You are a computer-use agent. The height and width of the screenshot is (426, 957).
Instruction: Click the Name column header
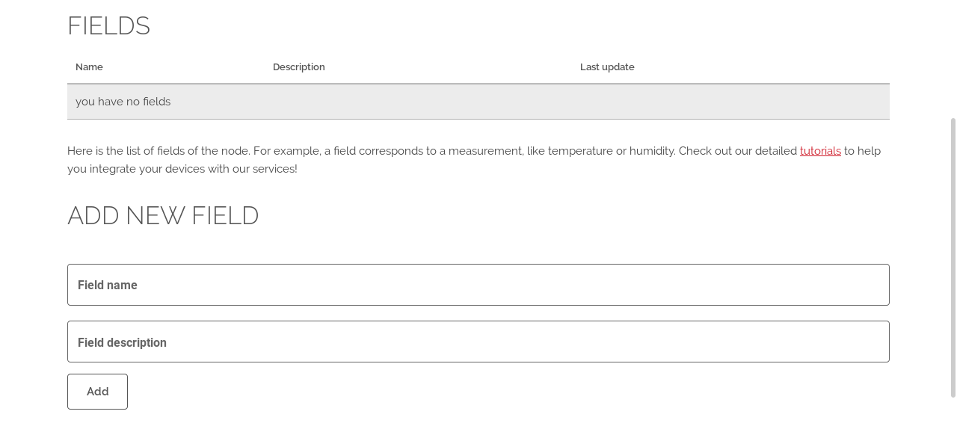pos(89,67)
